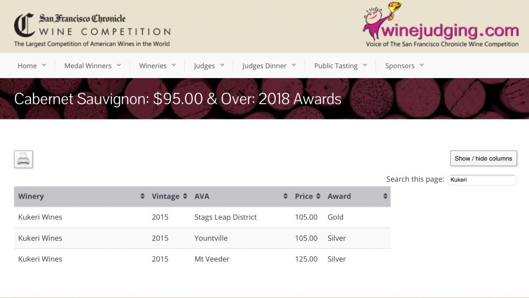Sort table by Price column arrows
Image resolution: width=529 pixels, height=298 pixels.
[318, 197]
